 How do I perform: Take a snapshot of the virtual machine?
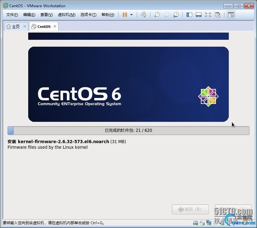point(157,15)
